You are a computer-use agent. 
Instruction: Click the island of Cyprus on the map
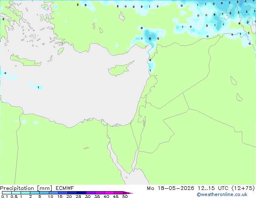(120, 70)
